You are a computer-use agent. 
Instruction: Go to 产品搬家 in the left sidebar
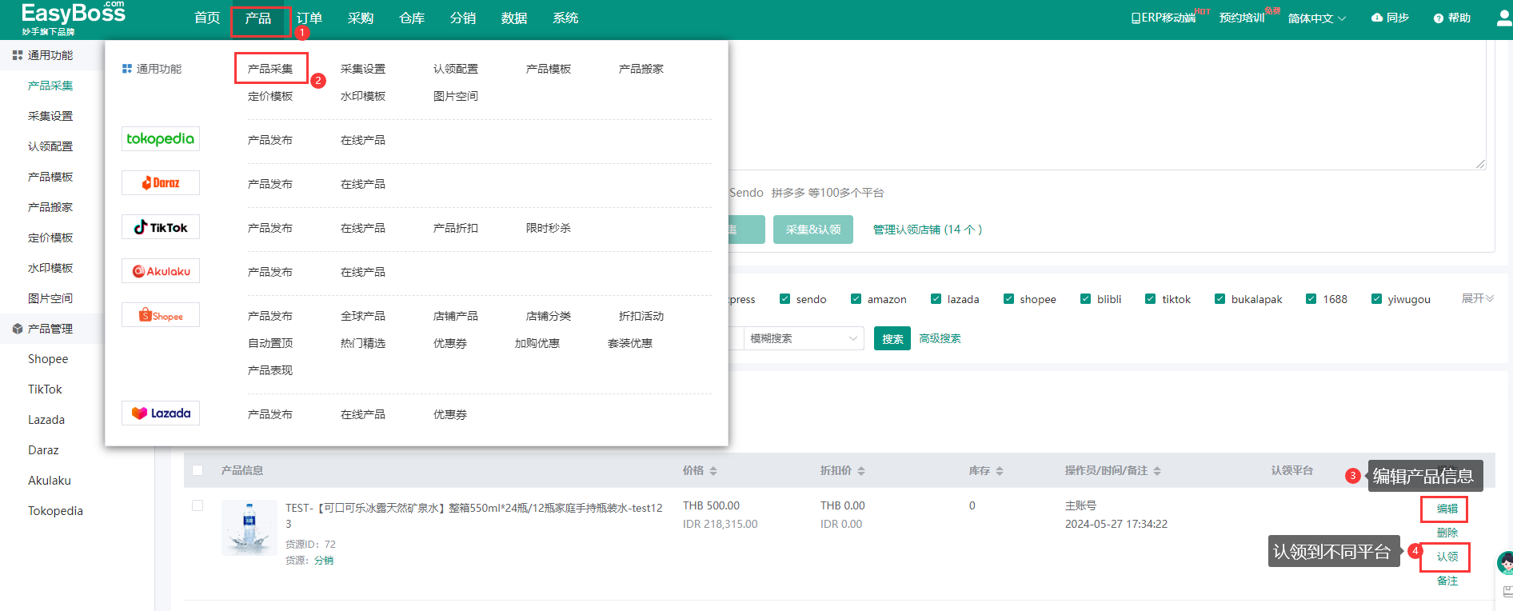pyautogui.click(x=50, y=207)
